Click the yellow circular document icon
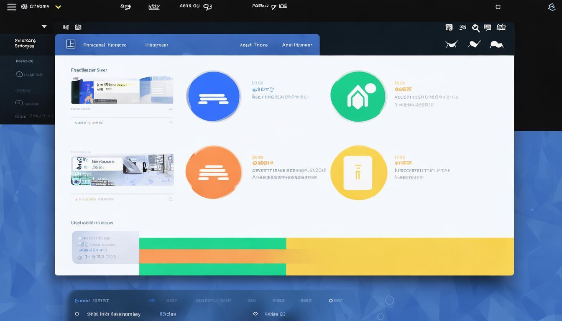The height and width of the screenshot is (321, 562). pos(358,173)
